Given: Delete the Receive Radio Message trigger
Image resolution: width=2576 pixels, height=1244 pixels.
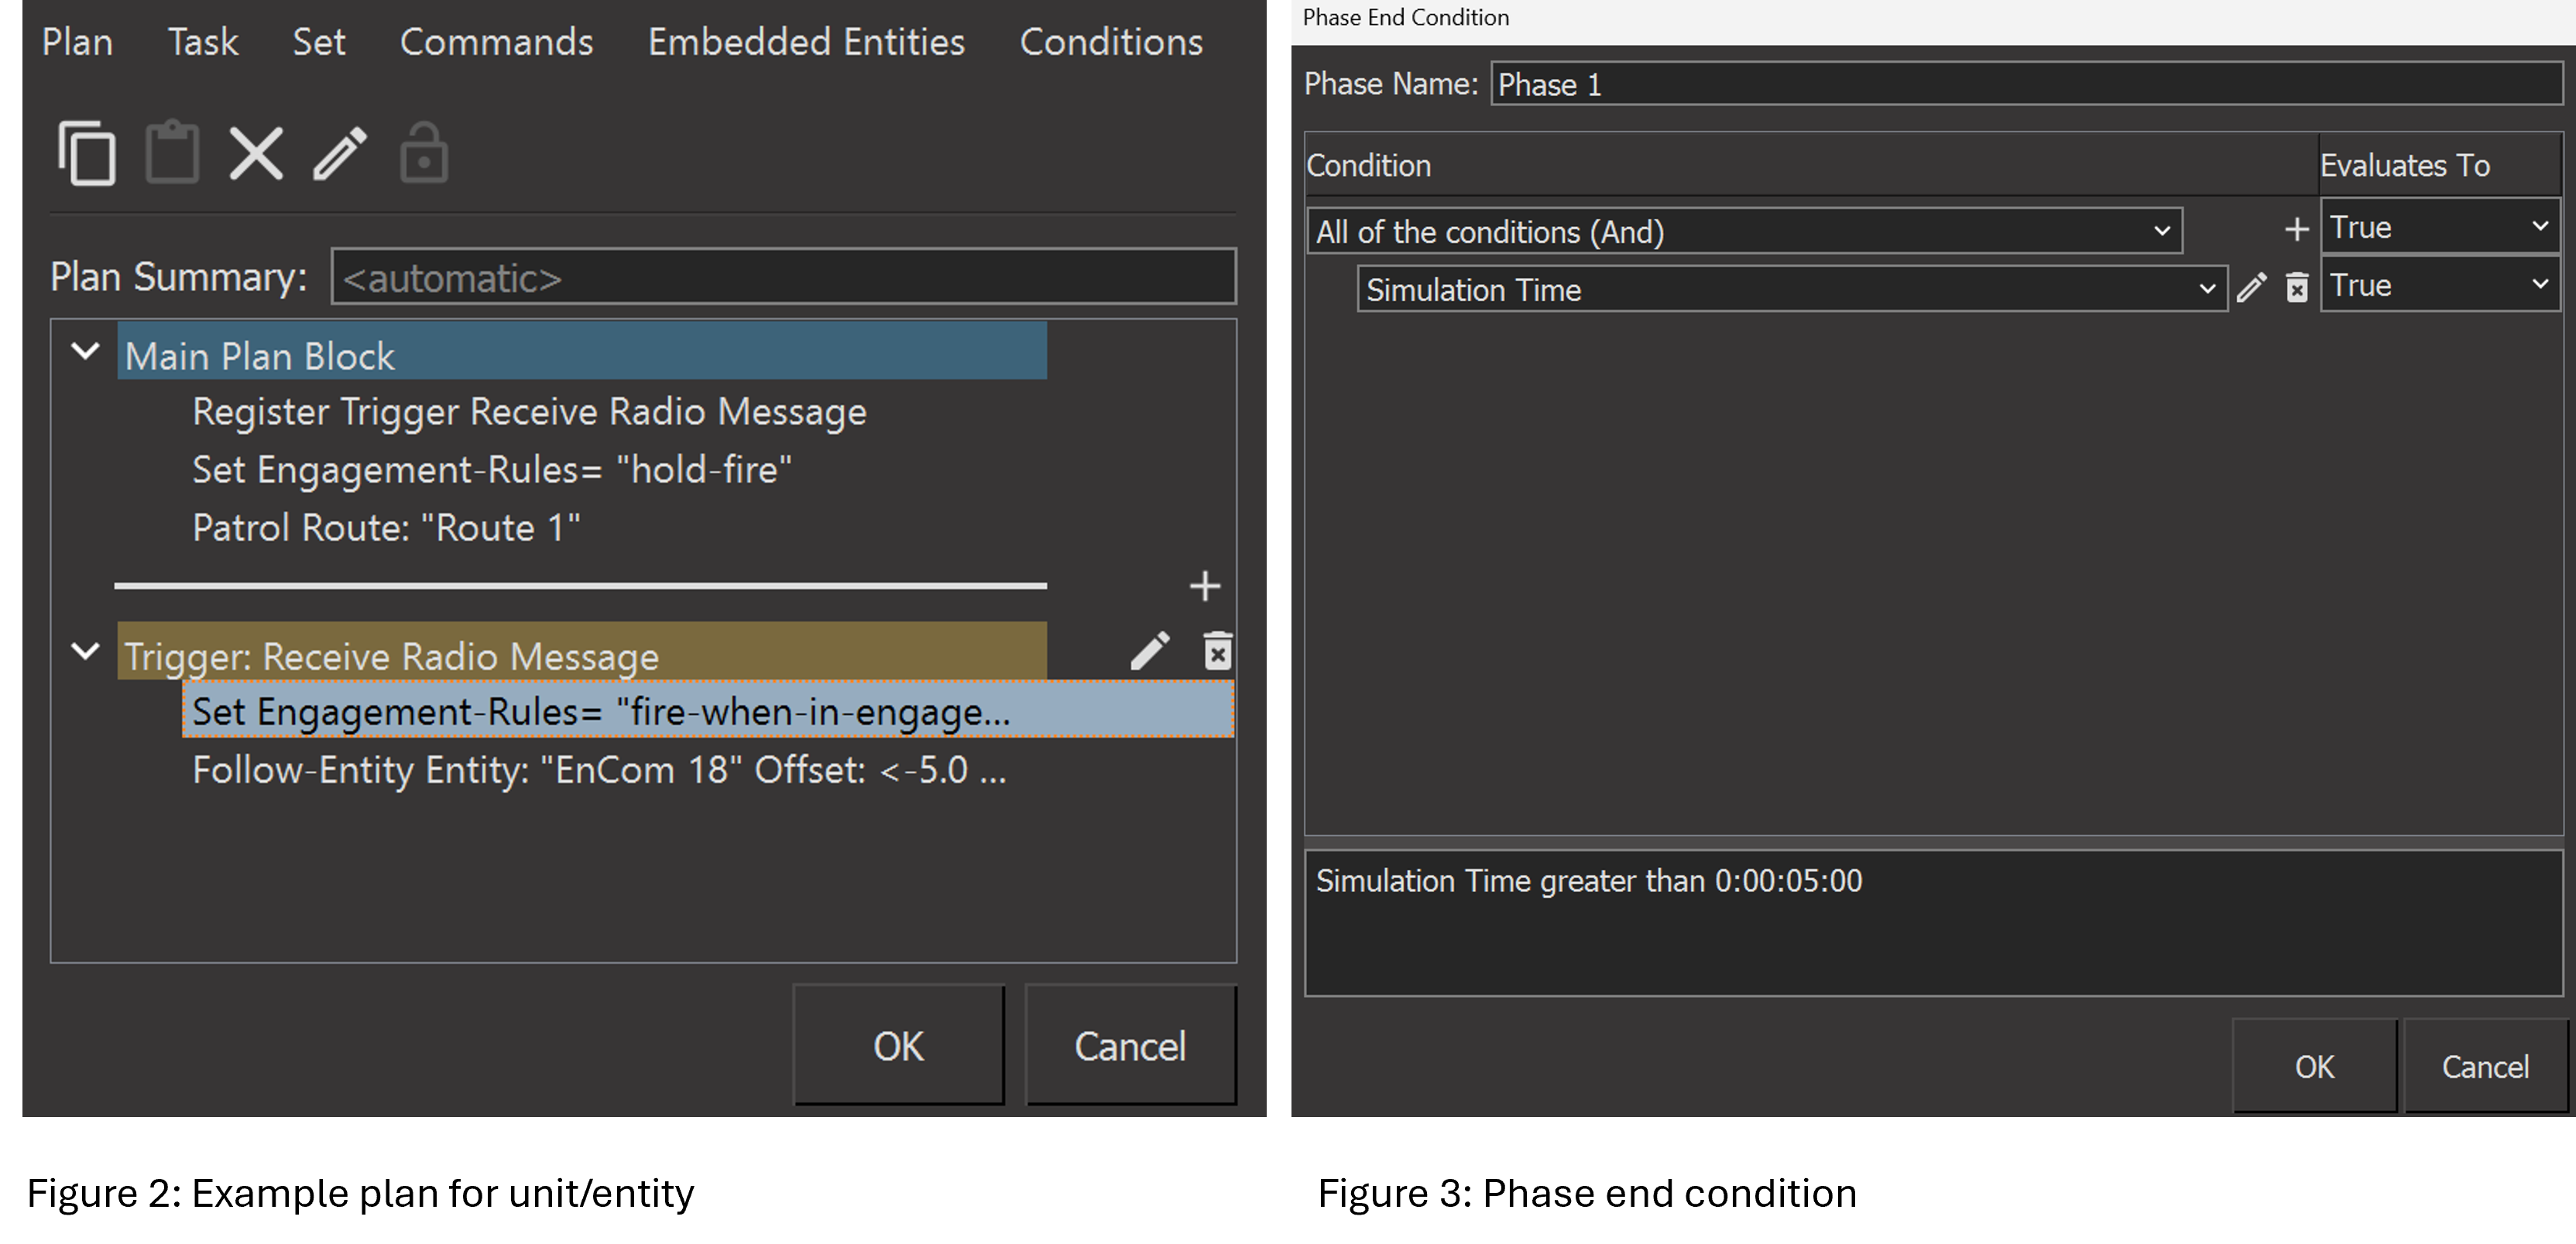Looking at the screenshot, I should pos(1217,651).
